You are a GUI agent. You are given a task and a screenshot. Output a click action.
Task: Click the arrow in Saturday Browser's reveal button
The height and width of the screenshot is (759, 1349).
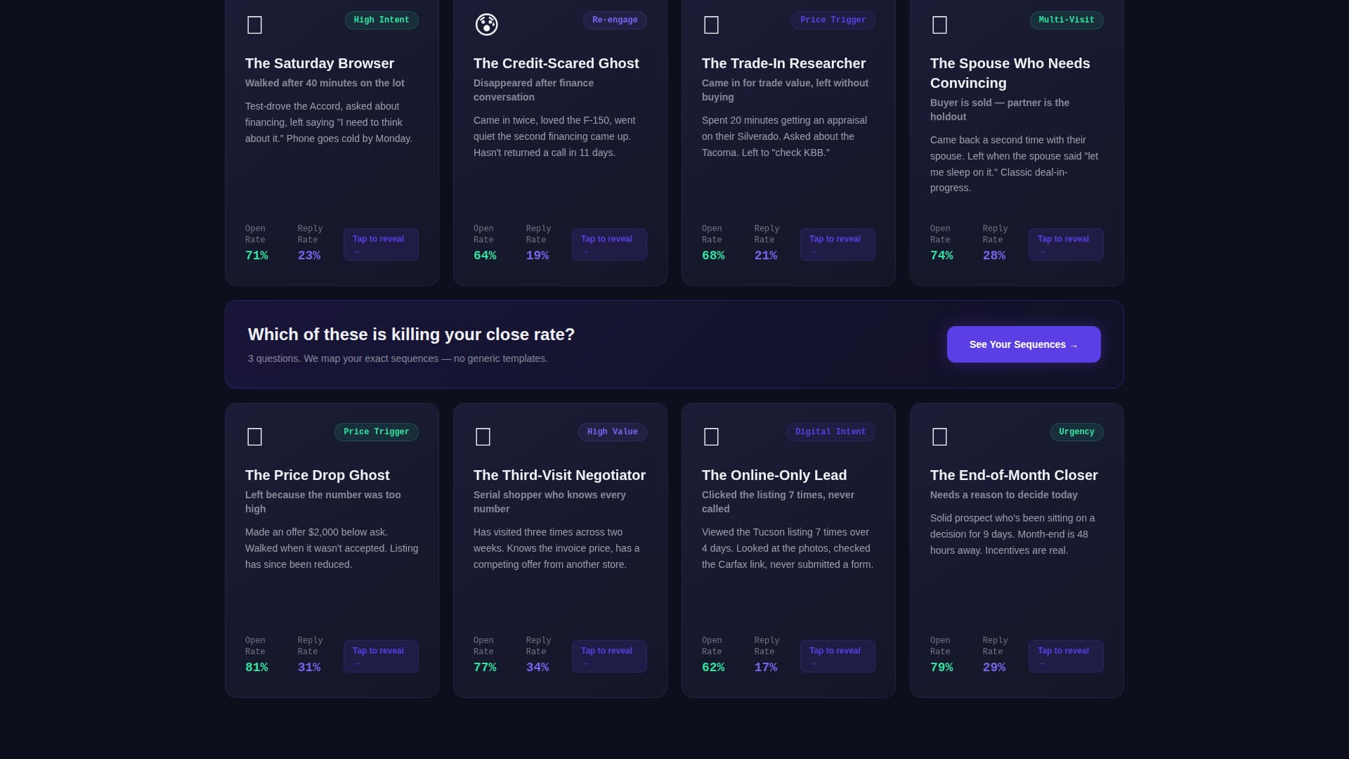[x=357, y=250]
